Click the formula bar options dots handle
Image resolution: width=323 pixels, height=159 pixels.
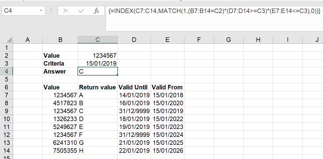[51, 11]
